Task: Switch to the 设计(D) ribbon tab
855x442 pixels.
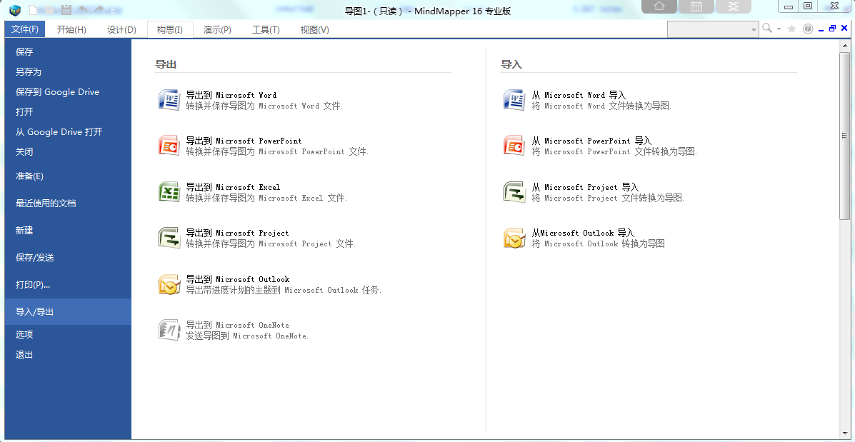Action: tap(121, 29)
